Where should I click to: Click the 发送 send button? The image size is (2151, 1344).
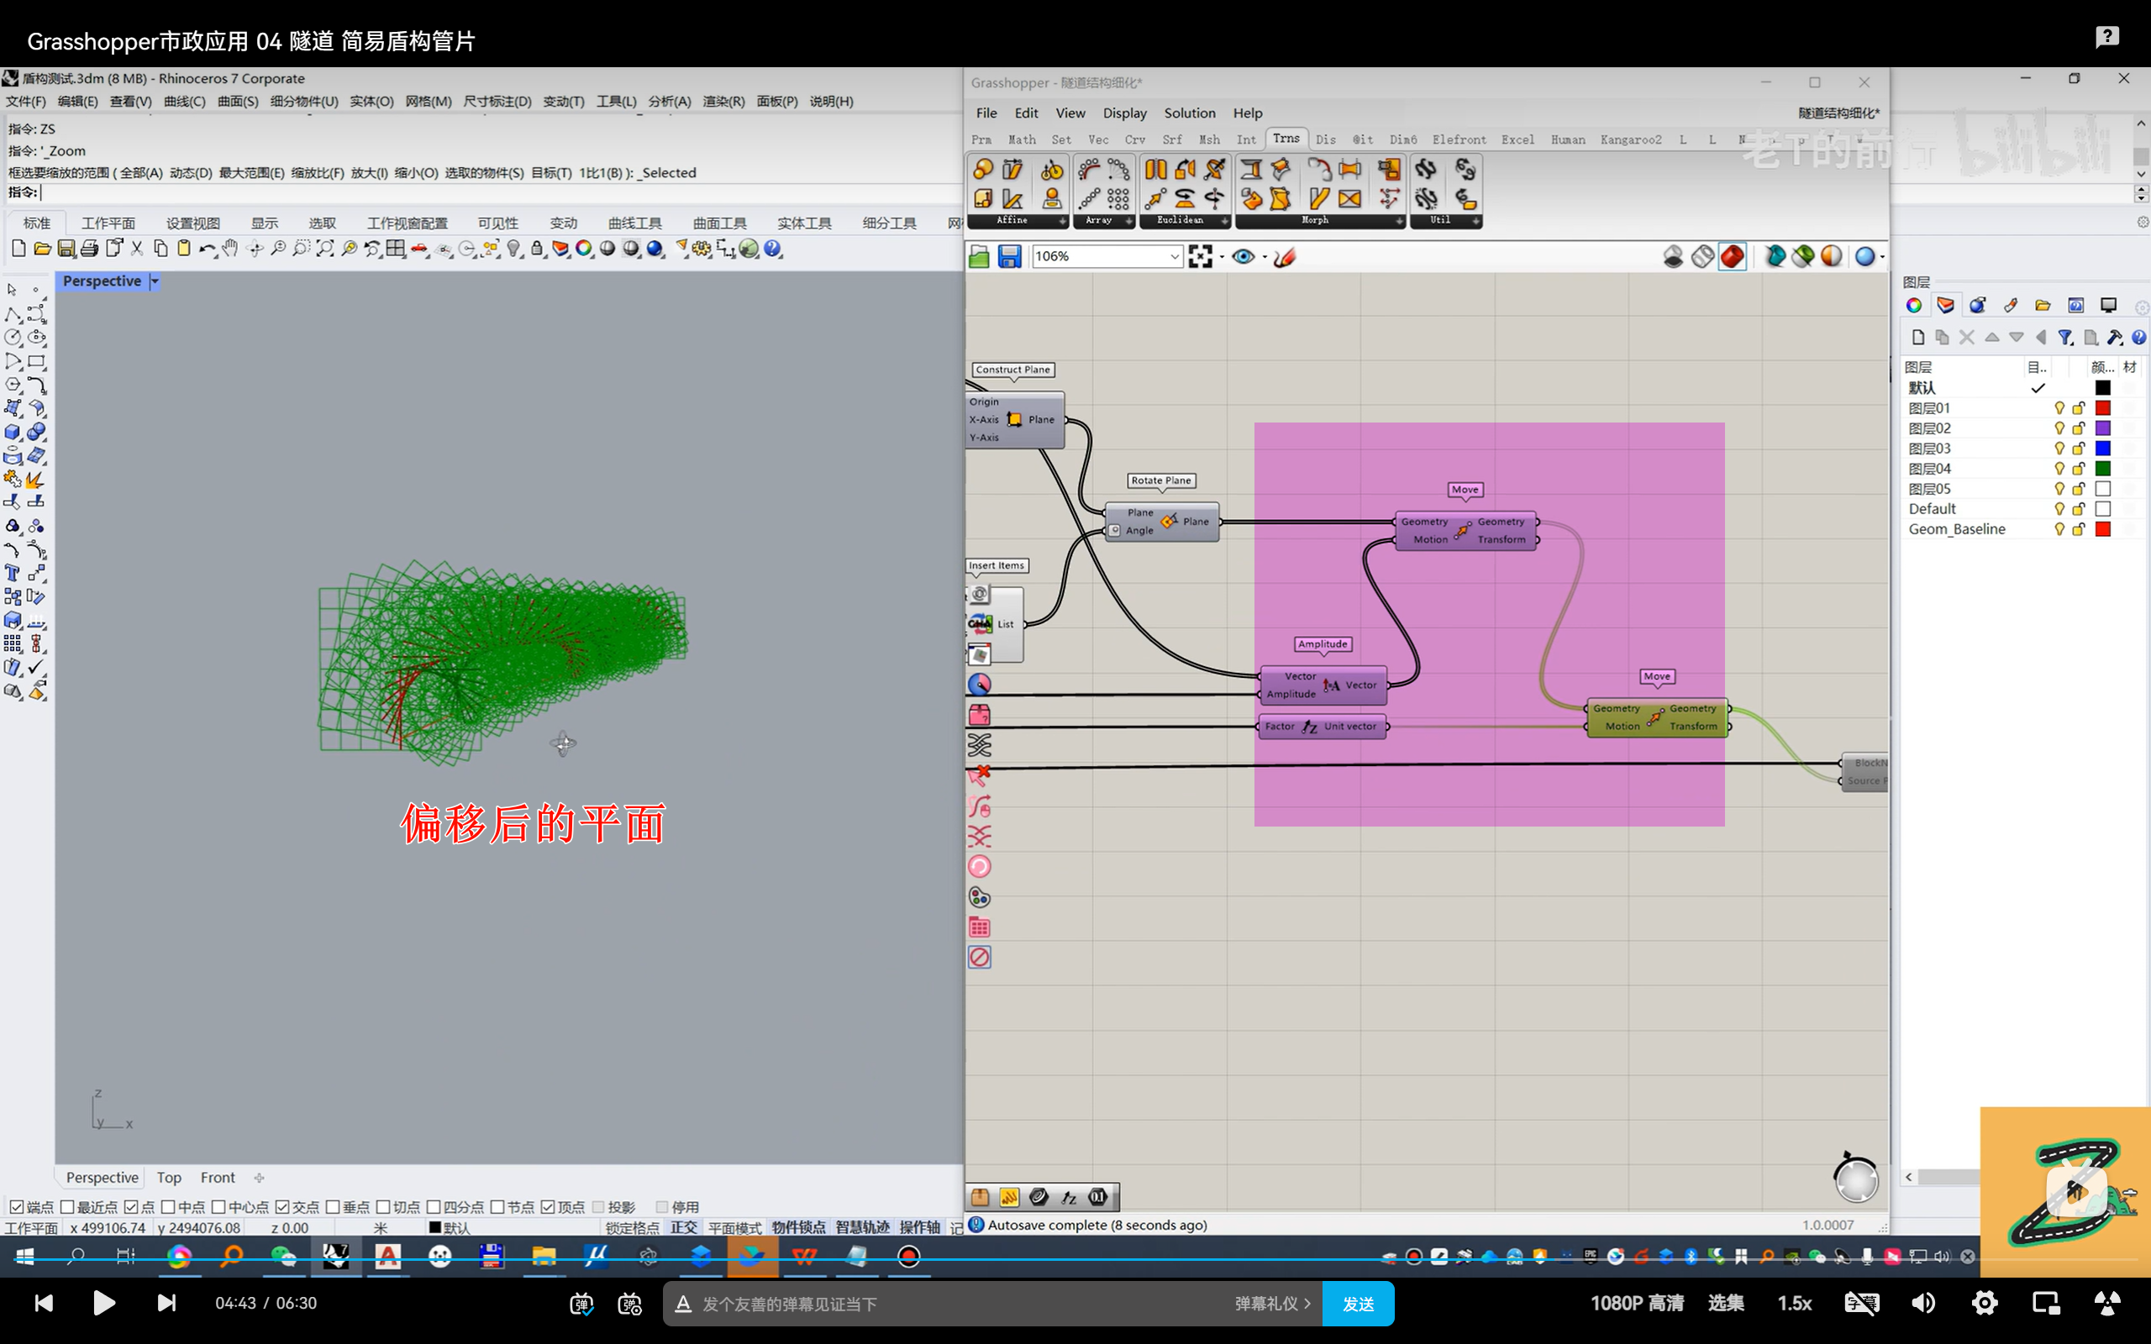point(1357,1303)
